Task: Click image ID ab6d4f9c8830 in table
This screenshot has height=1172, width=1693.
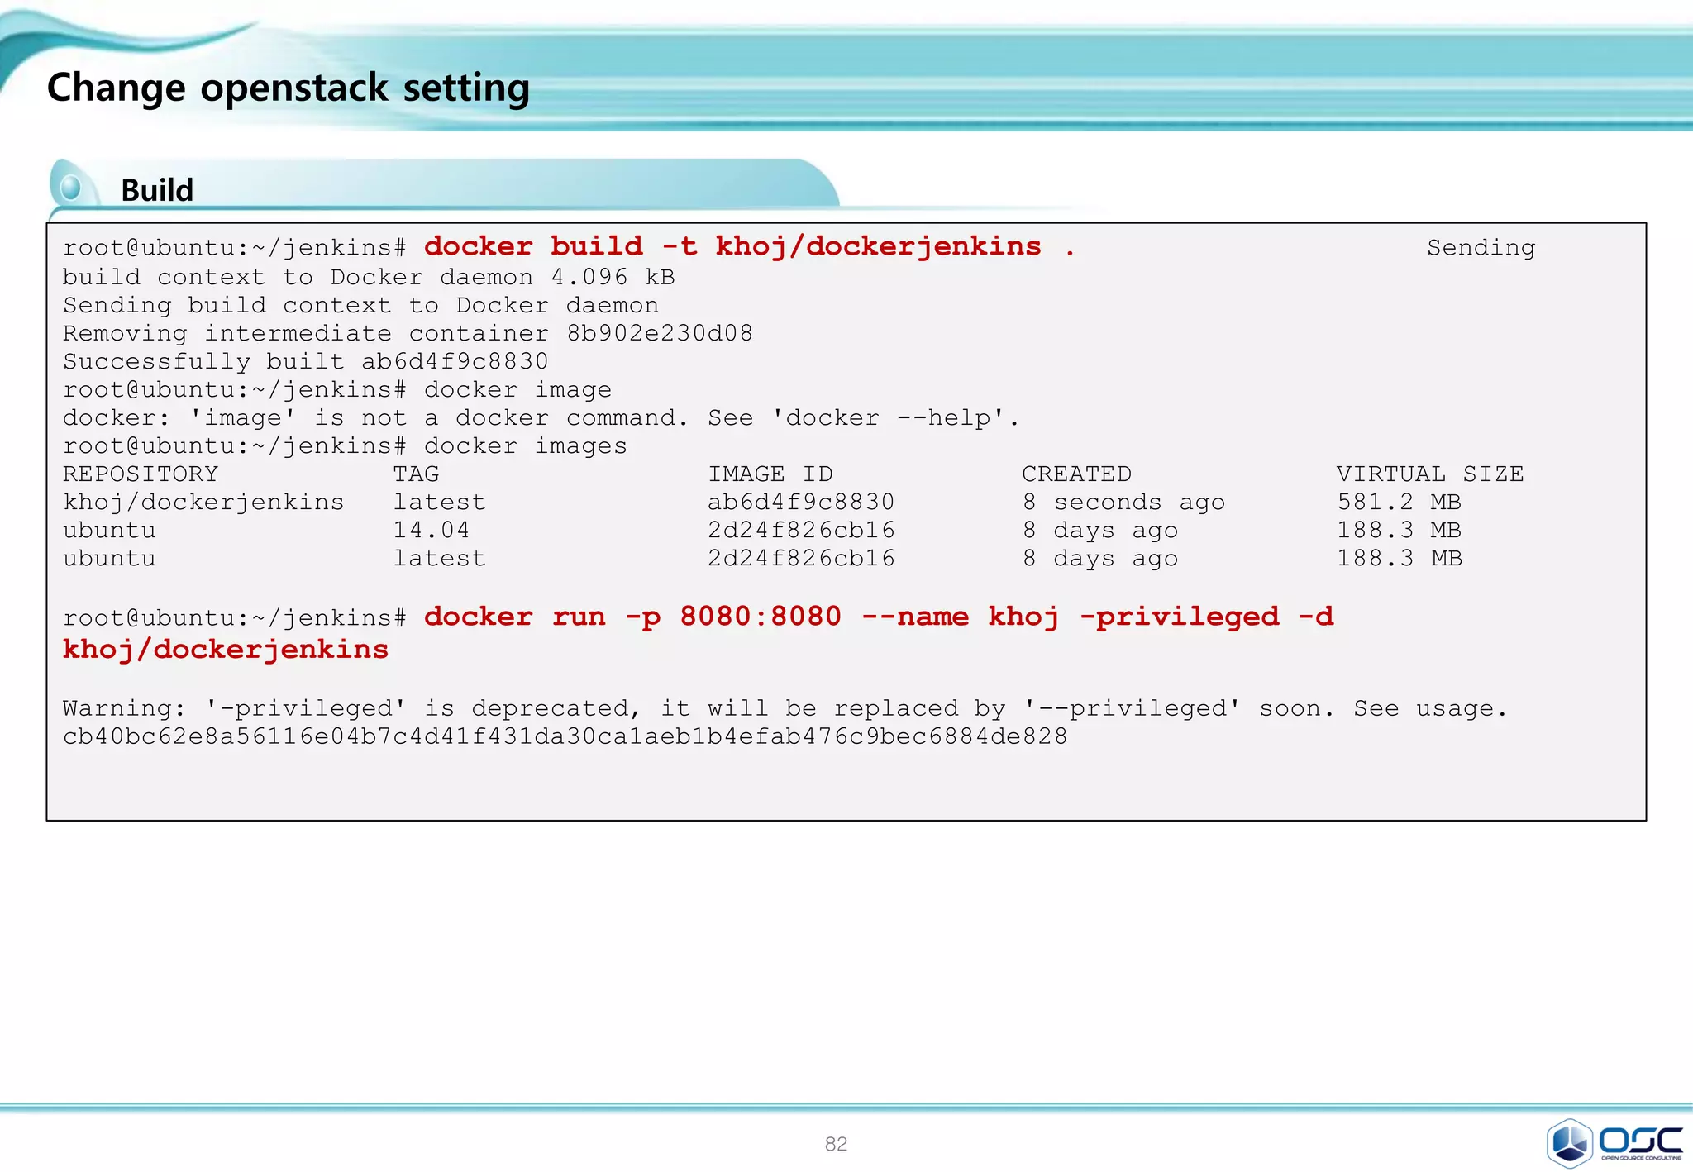Action: [x=800, y=502]
